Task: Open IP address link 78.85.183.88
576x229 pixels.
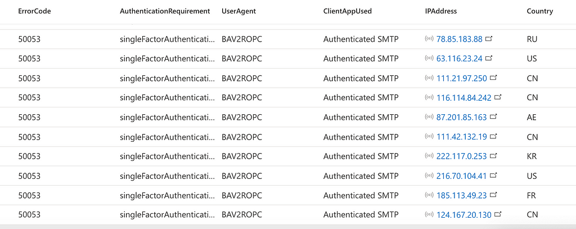Action: tap(459, 39)
